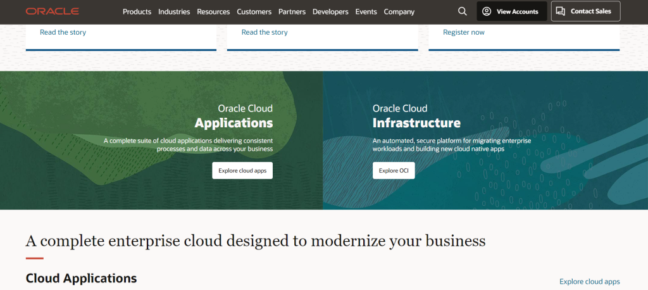The image size is (648, 290).
Task: Open the Company menu
Action: [399, 11]
